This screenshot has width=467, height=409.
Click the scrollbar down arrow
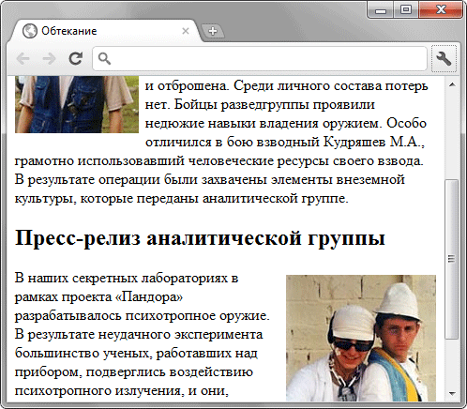tap(452, 393)
